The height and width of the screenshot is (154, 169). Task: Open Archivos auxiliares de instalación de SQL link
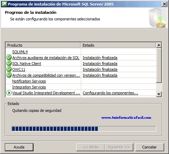pos(46,58)
